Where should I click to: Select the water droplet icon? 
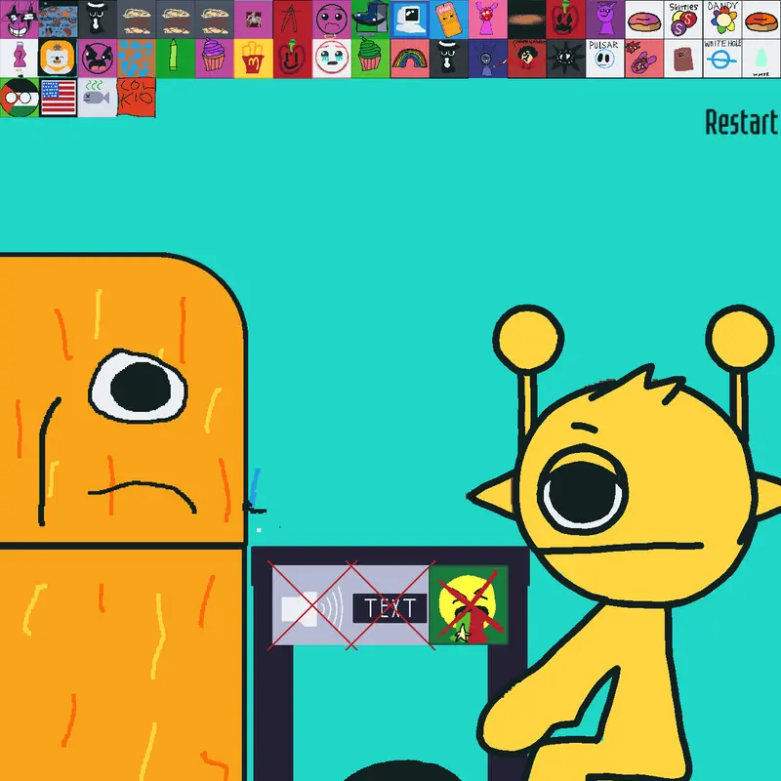[x=761, y=59]
